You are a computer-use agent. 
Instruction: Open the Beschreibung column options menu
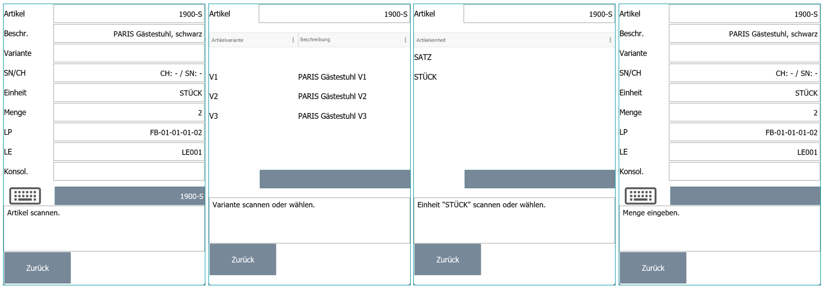pyautogui.click(x=406, y=40)
